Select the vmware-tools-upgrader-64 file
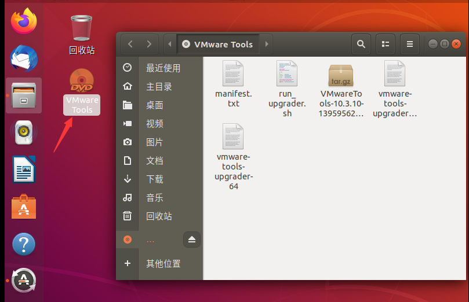This screenshot has height=302, width=469. click(x=233, y=157)
